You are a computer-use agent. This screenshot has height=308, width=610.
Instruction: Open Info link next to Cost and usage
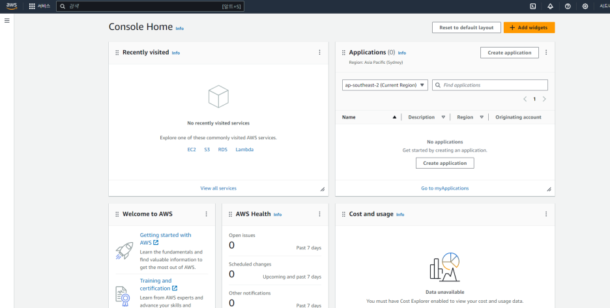click(x=400, y=215)
